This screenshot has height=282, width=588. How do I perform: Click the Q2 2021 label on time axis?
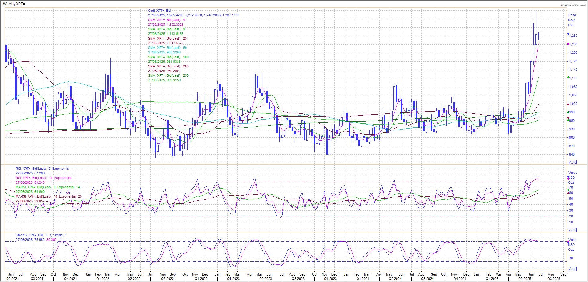12,279
